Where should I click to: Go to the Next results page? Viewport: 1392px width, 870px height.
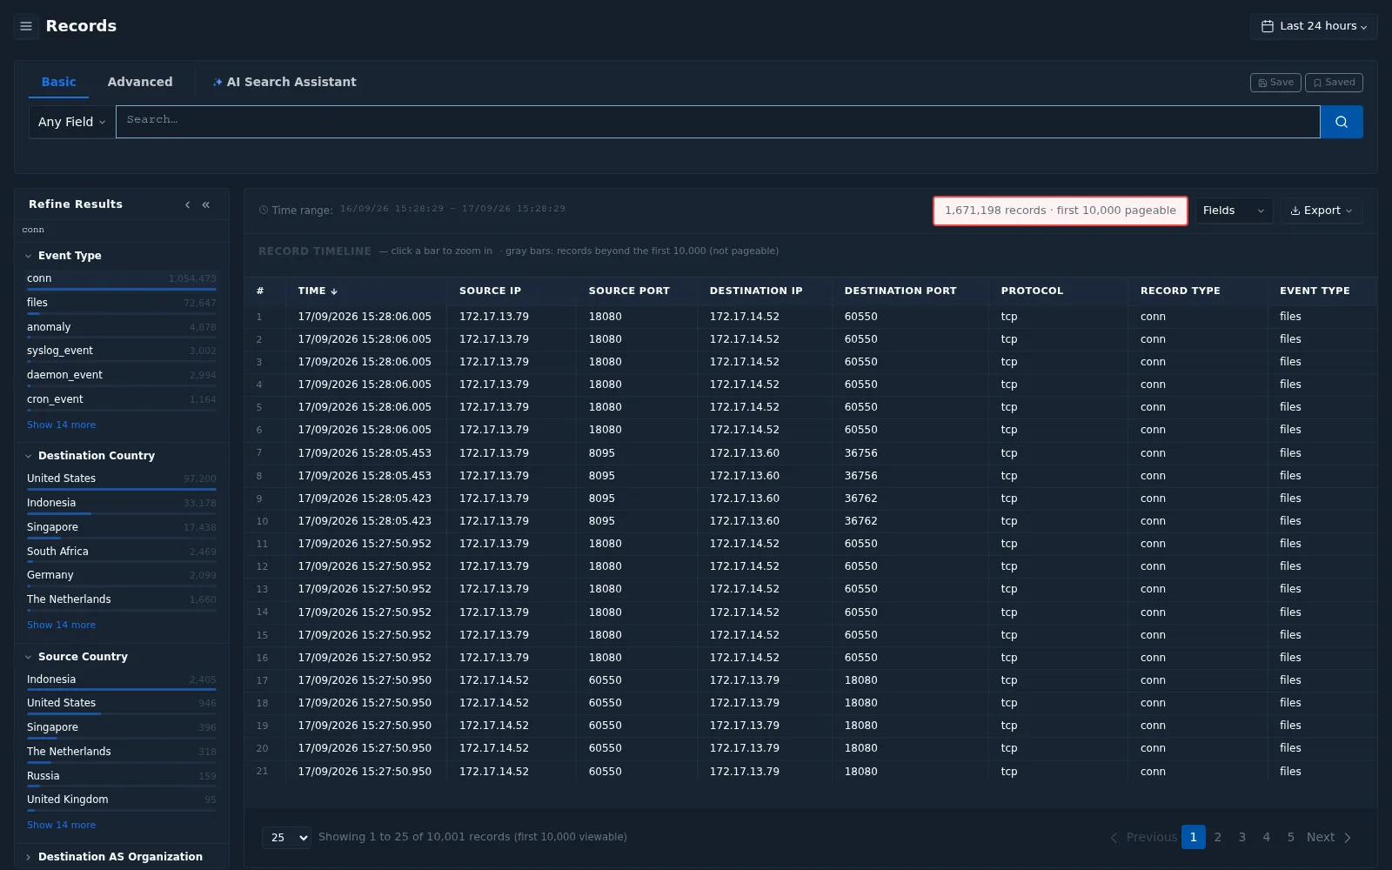[x=1328, y=838]
